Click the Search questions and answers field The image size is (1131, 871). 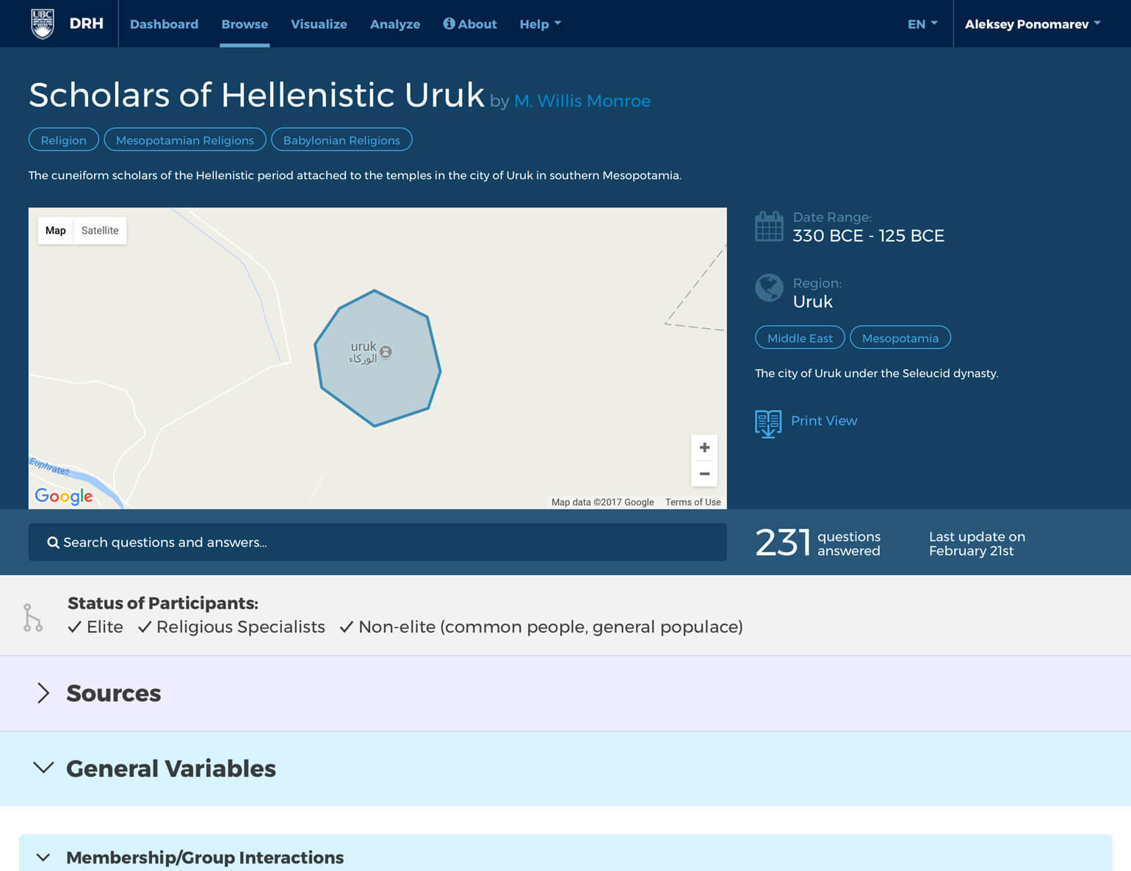(x=377, y=543)
